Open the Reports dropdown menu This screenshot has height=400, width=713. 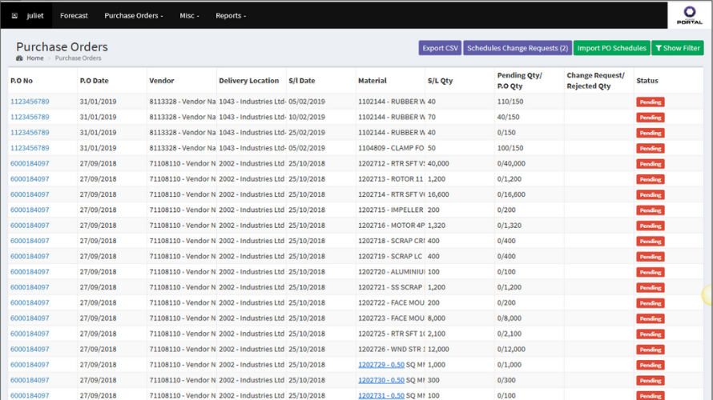point(231,15)
